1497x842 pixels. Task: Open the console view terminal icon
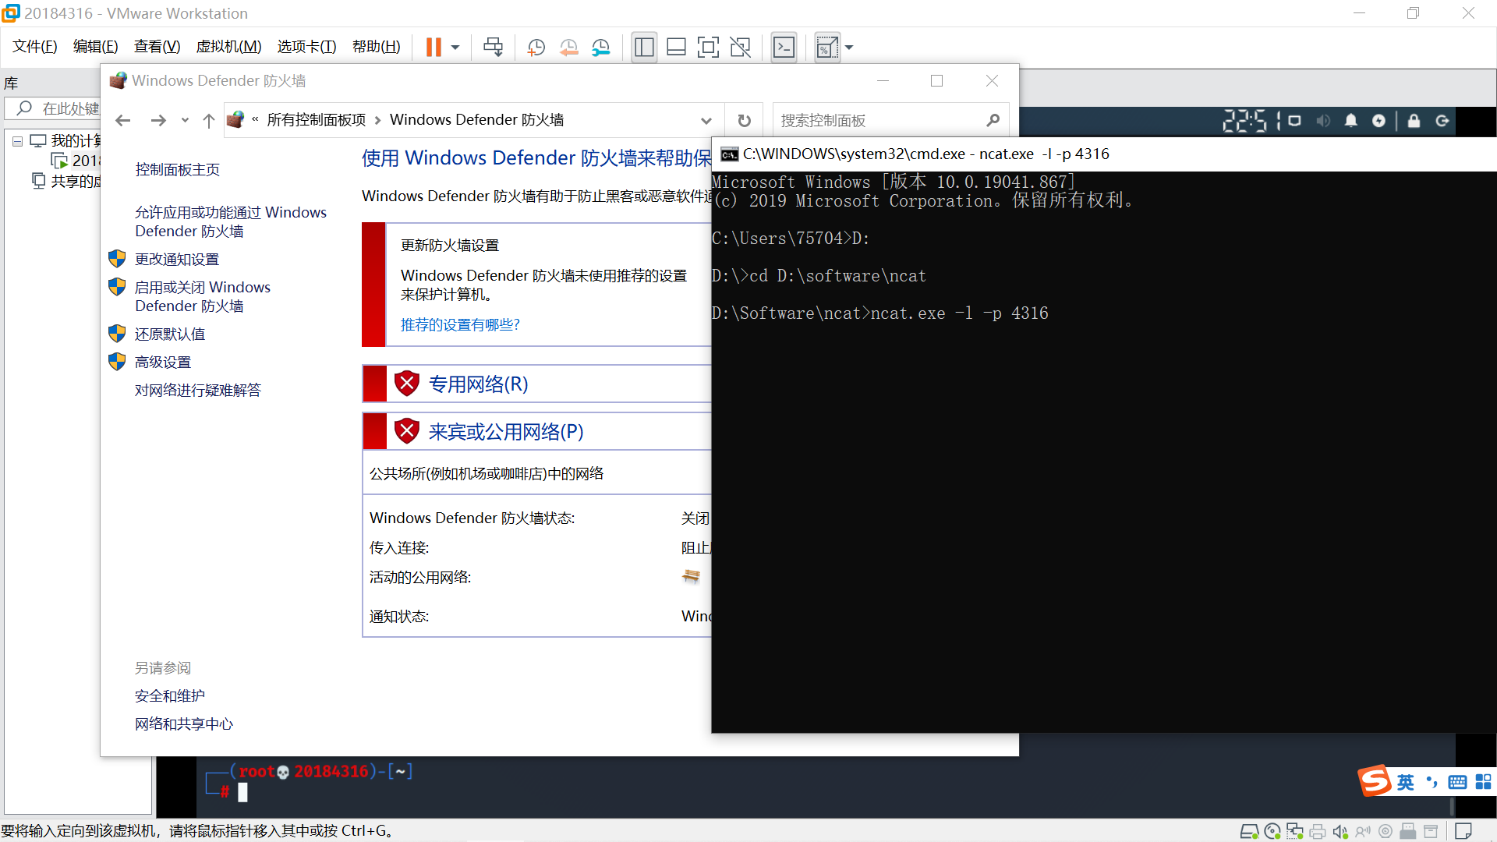coord(784,48)
